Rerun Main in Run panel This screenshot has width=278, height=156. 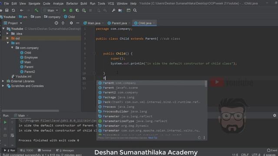pyautogui.click(x=5, y=122)
